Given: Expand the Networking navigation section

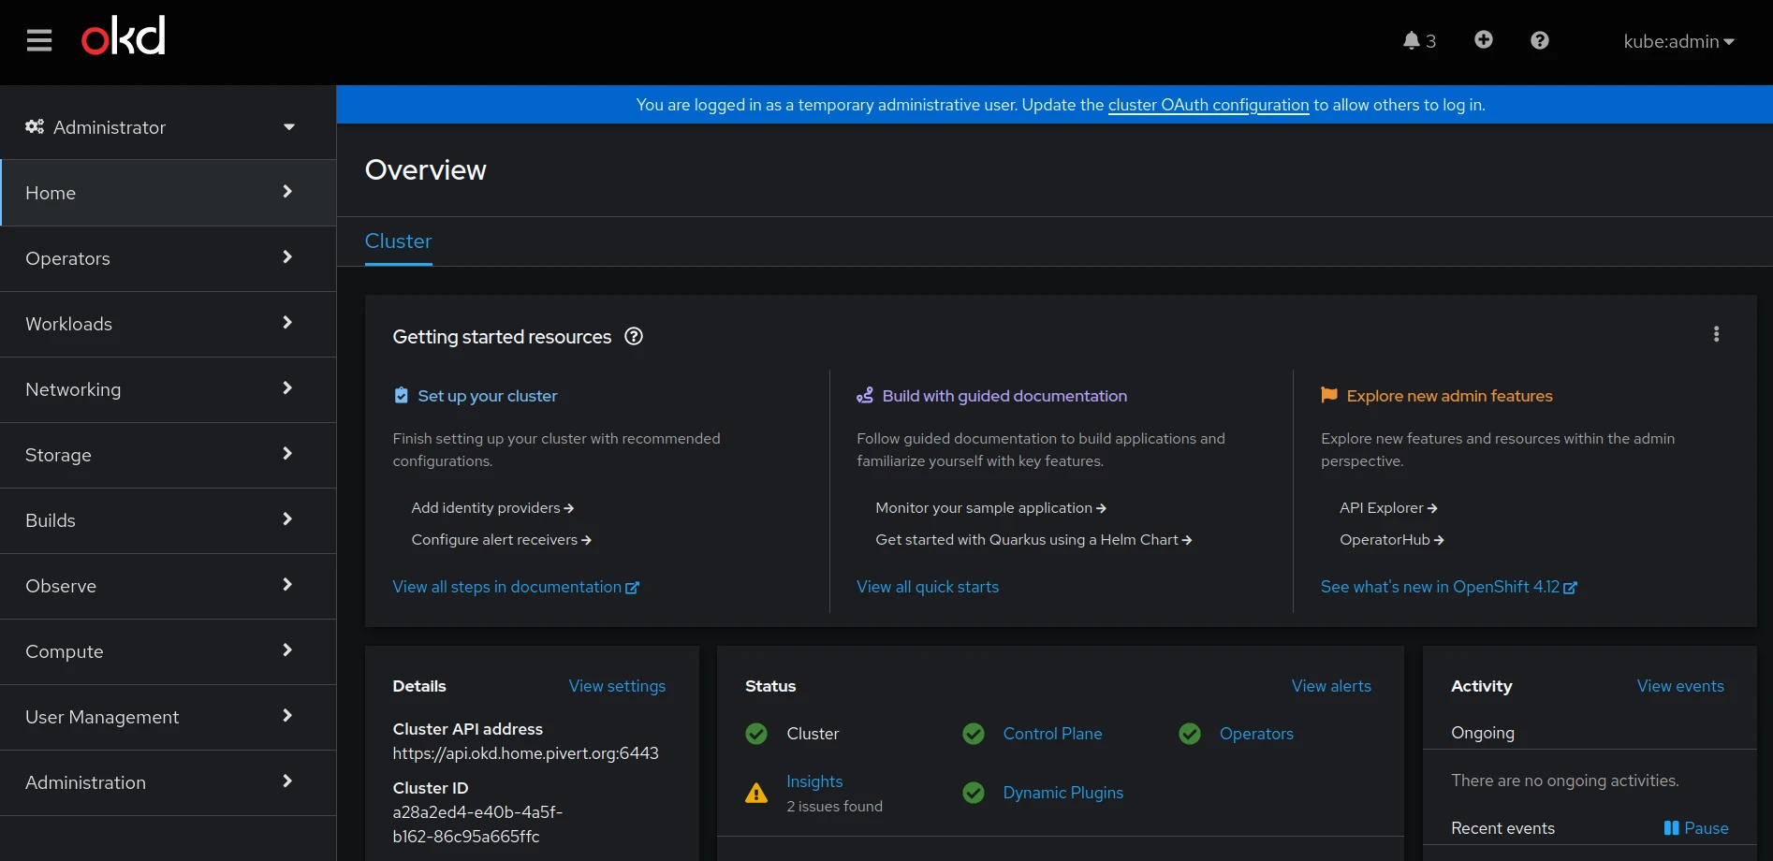Looking at the screenshot, I should coord(169,389).
